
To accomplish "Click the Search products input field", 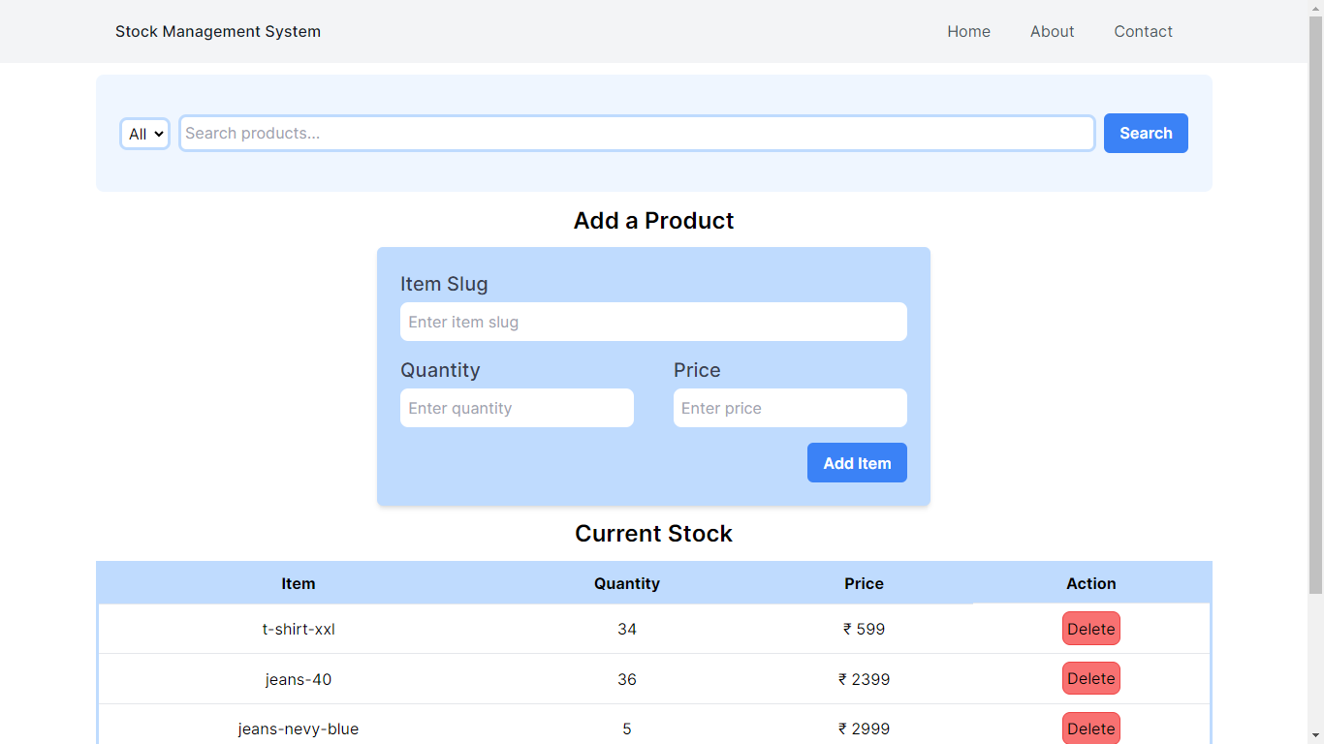I will pyautogui.click(x=637, y=134).
